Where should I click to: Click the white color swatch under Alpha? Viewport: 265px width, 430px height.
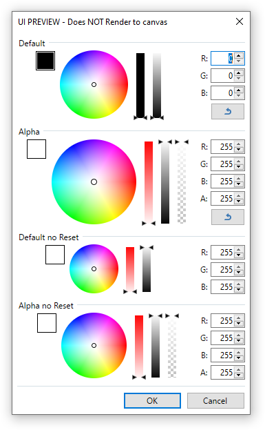36,149
